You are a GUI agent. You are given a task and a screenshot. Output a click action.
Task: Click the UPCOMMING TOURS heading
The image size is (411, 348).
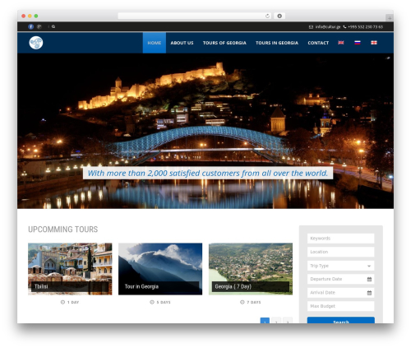pyautogui.click(x=62, y=230)
